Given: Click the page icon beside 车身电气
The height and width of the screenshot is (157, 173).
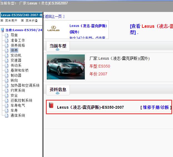Looking at the screenshot, I should click(7, 105).
